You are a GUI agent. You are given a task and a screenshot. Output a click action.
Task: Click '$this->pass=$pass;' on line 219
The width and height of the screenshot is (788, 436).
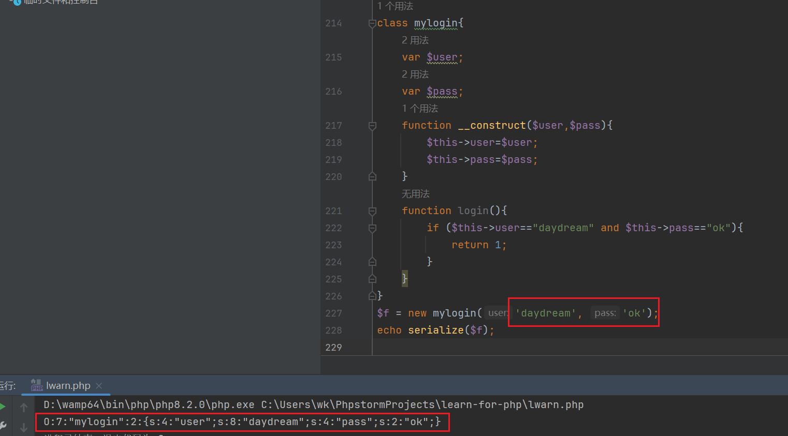482,160
